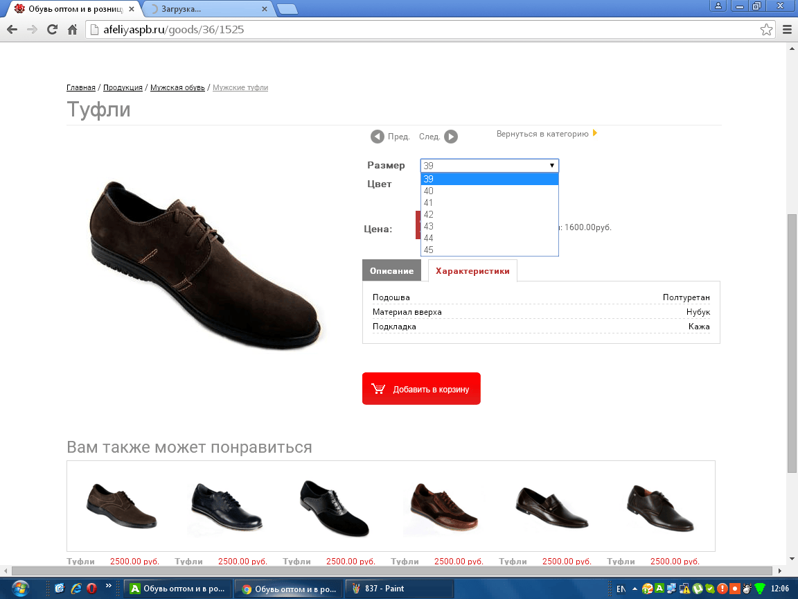Click the Вернуться в категорию link
Viewport: 798px width, 599px height.
point(542,134)
